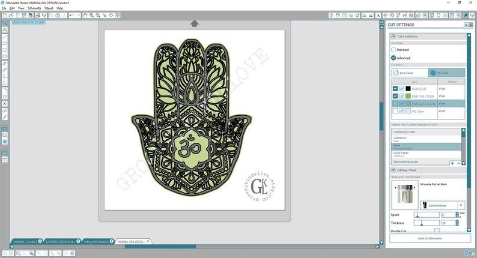This screenshot has width=477, height=258.
Task: Select Cardstock in the material list
Action: (426, 139)
